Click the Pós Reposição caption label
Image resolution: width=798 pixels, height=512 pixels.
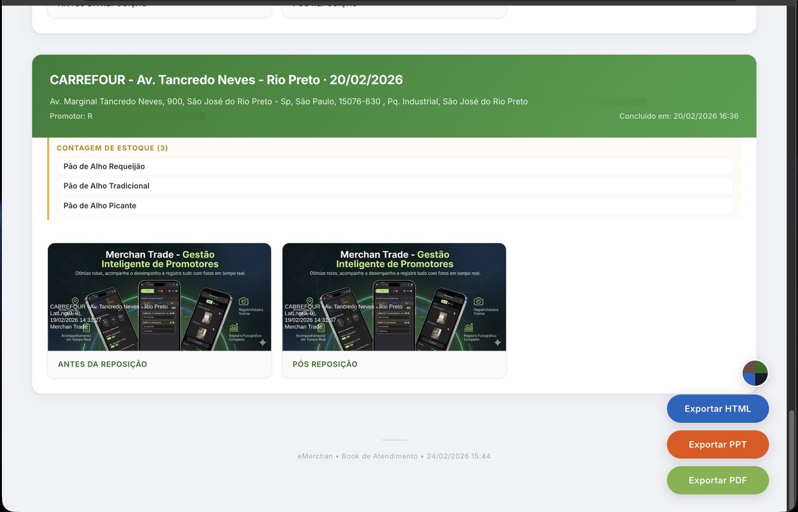coord(325,364)
